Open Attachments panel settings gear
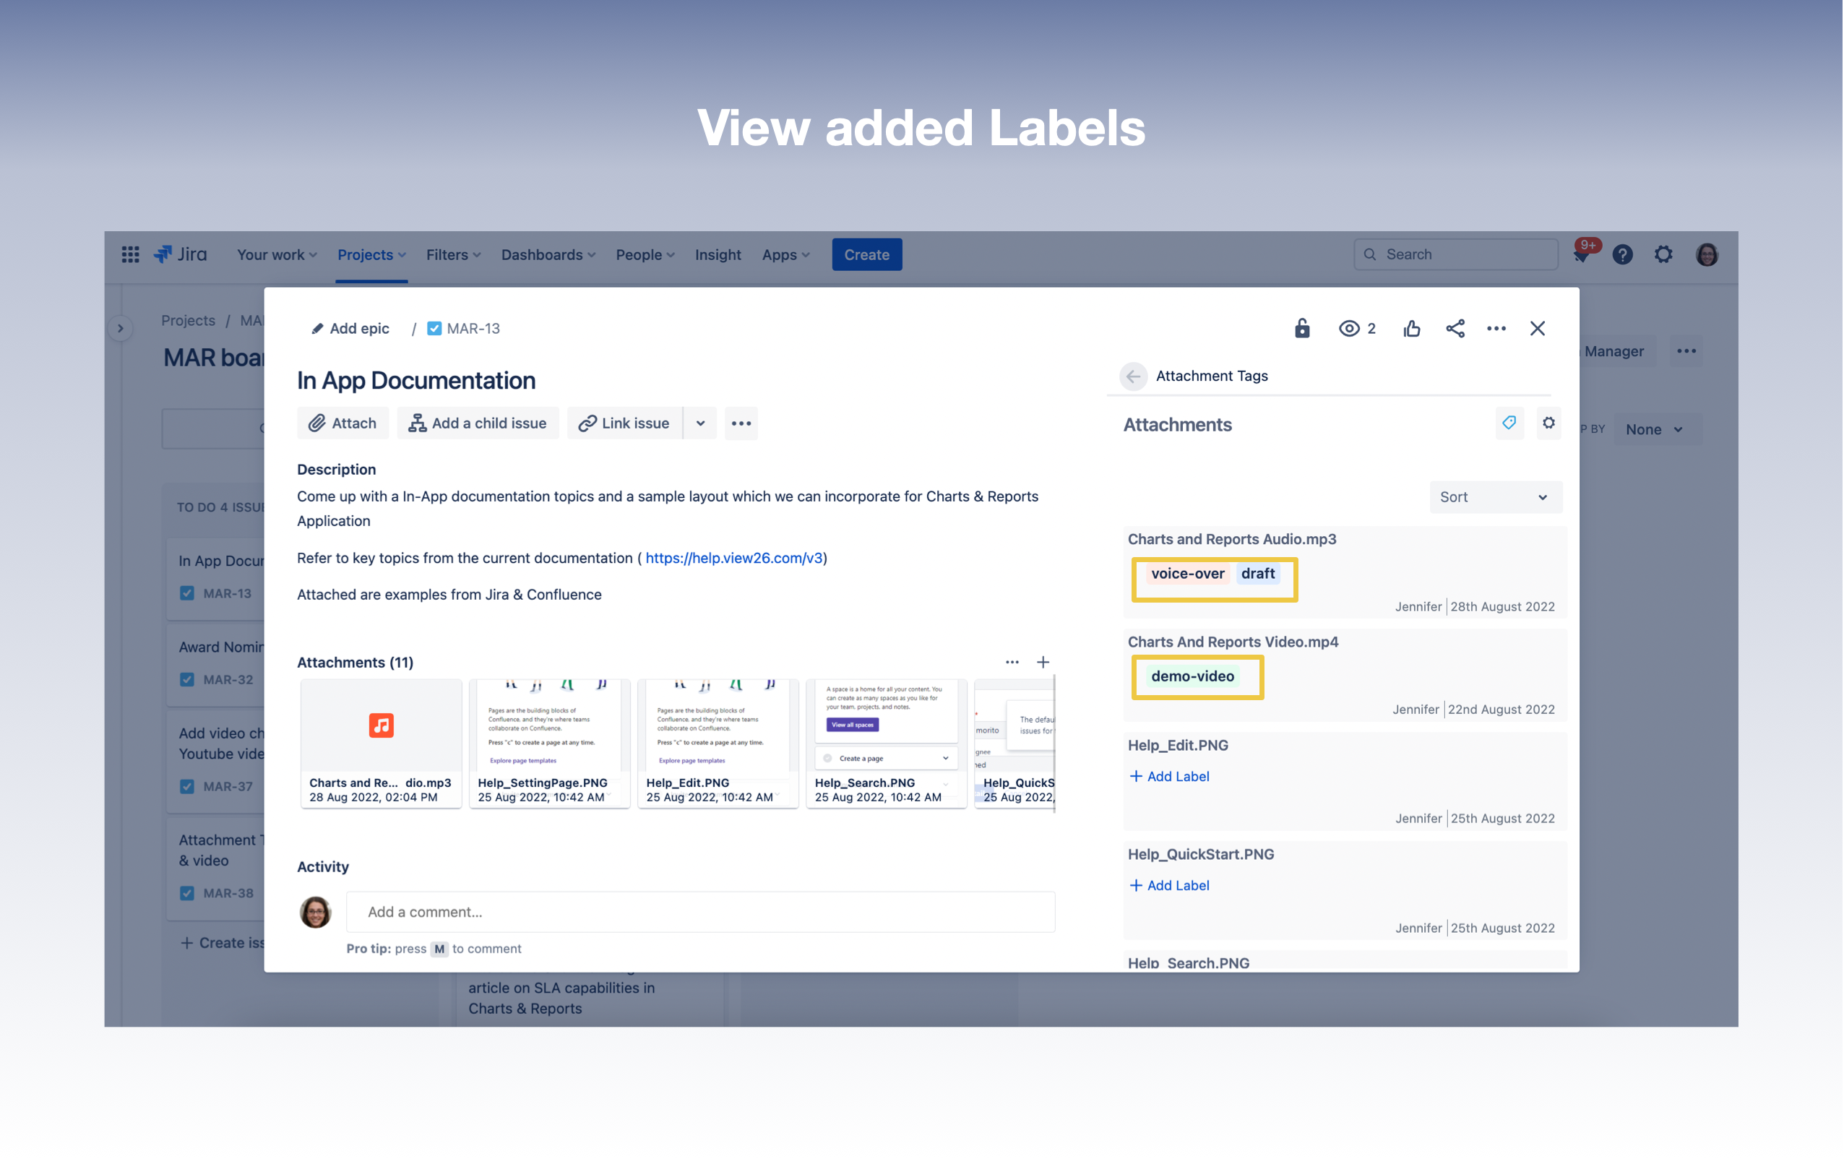The height and width of the screenshot is (1159, 1844). pyautogui.click(x=1548, y=423)
